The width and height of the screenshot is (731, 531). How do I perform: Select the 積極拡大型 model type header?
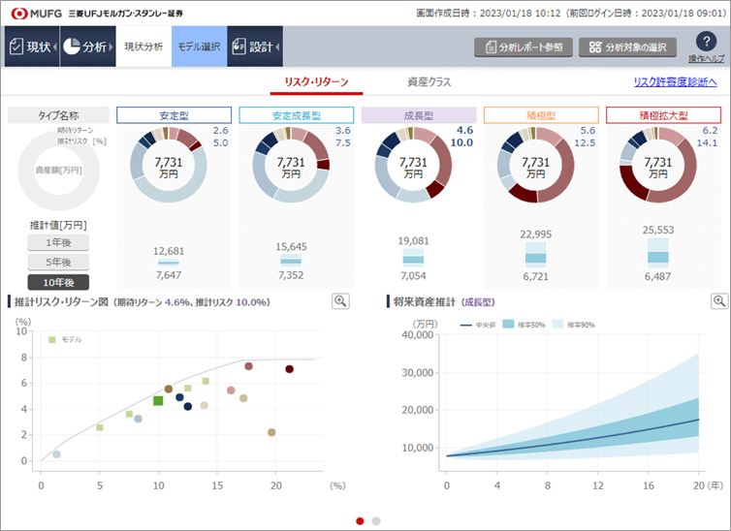click(657, 115)
